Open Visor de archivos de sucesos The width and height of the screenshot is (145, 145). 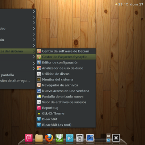[66, 102]
